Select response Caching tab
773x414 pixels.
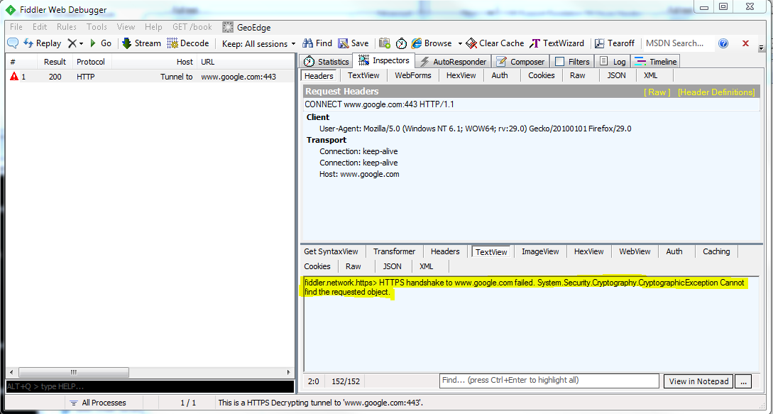(716, 251)
